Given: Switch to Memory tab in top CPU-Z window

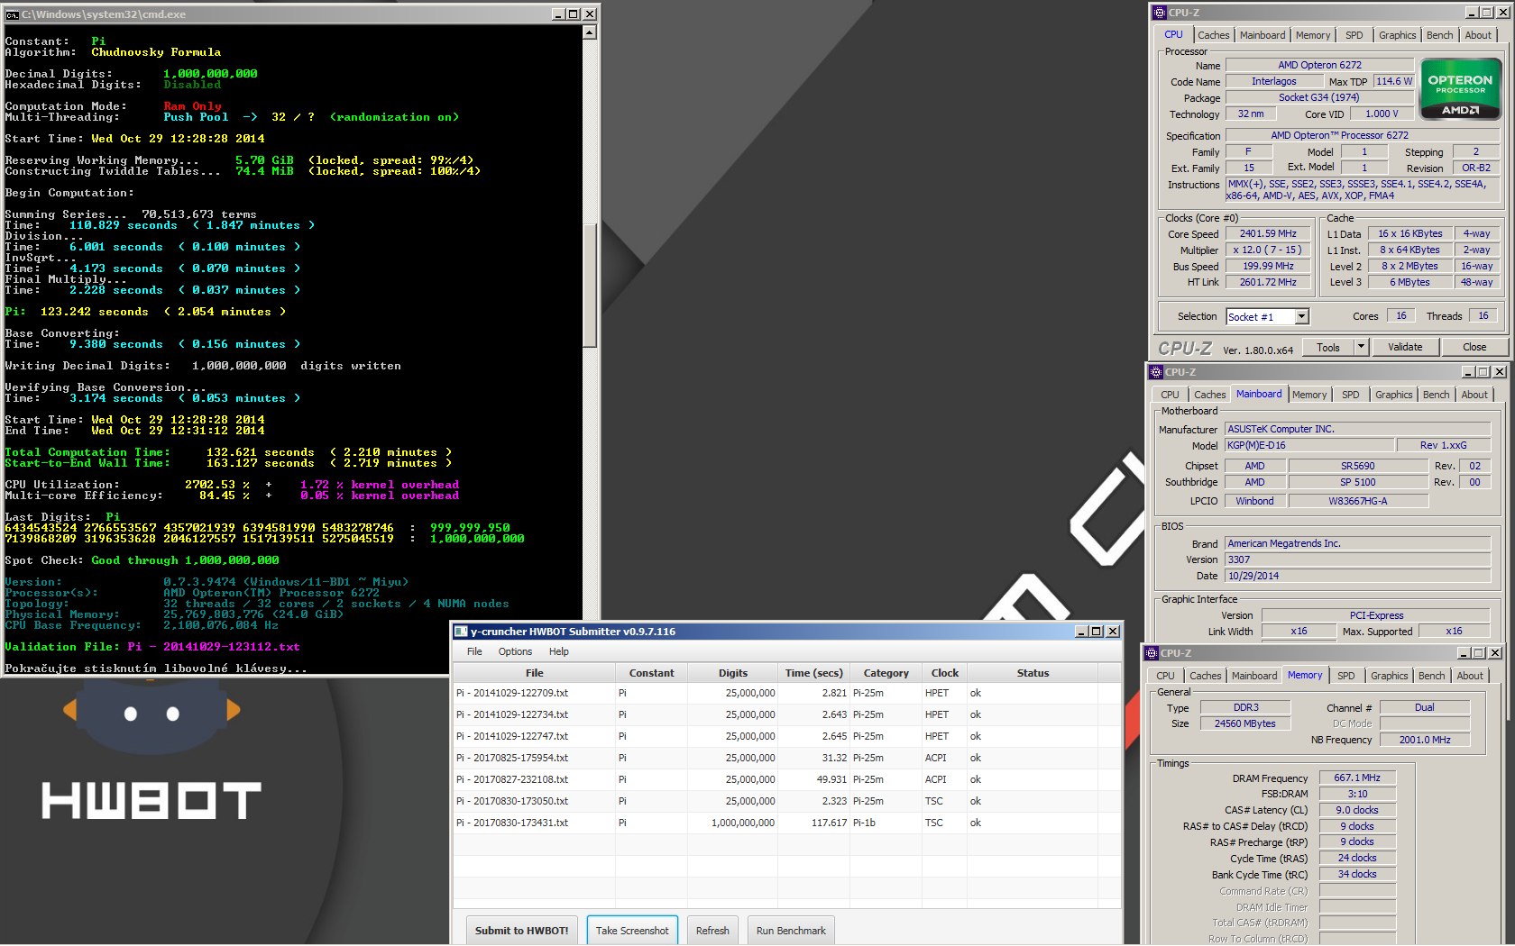Looking at the screenshot, I should (x=1312, y=35).
